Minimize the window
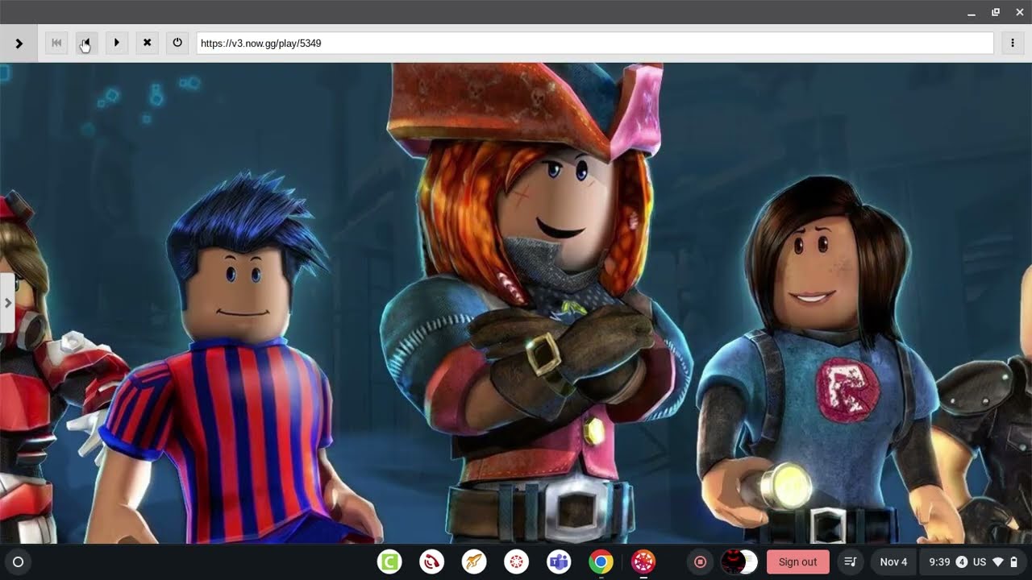 pyautogui.click(x=972, y=12)
